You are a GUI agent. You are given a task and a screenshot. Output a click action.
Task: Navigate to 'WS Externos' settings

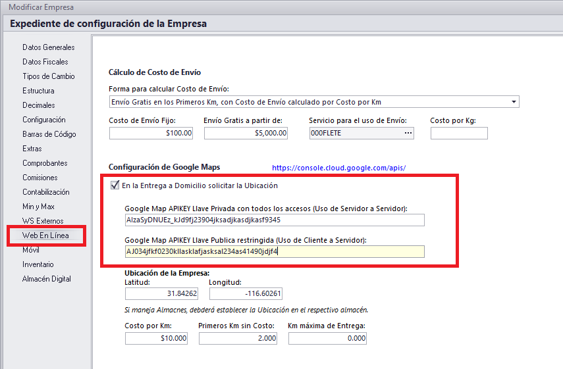(x=43, y=221)
